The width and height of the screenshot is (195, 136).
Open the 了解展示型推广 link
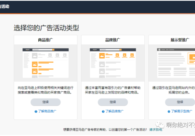point(182,111)
